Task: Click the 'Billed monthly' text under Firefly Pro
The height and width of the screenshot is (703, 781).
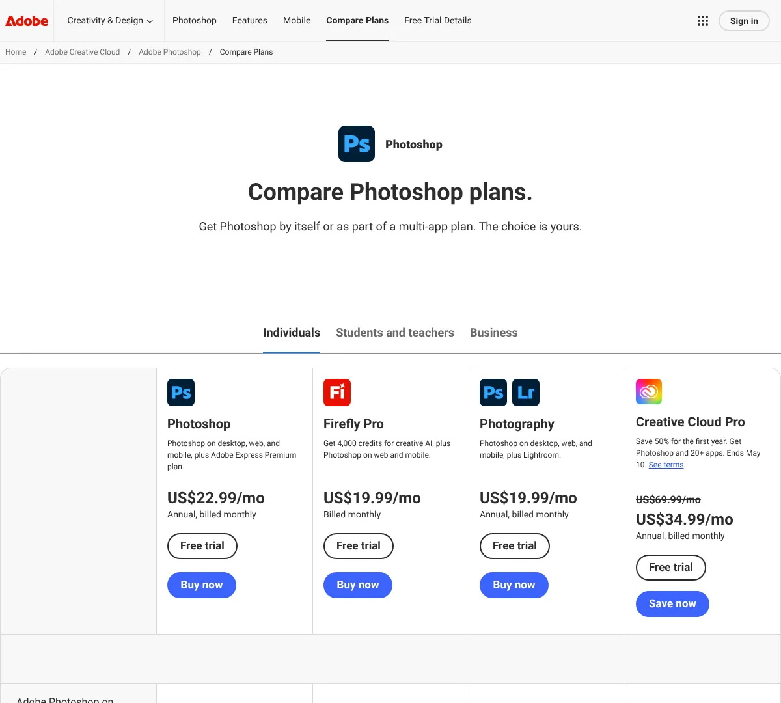Action: pos(352,514)
